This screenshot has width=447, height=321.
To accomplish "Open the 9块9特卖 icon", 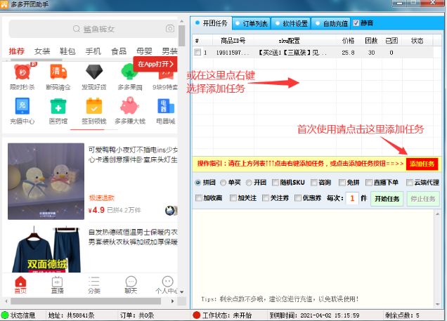I will click(165, 76).
